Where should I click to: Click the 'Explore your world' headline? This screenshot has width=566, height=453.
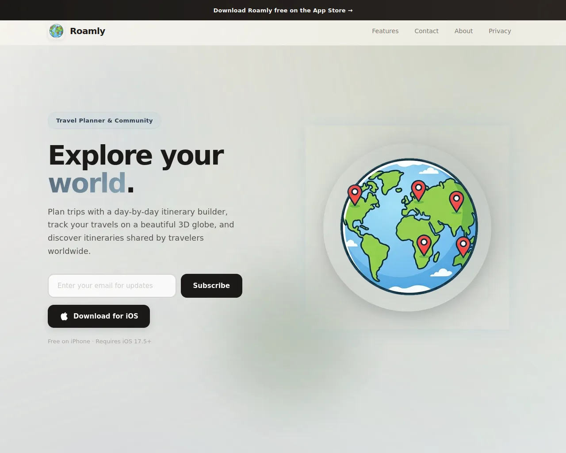pos(136,169)
